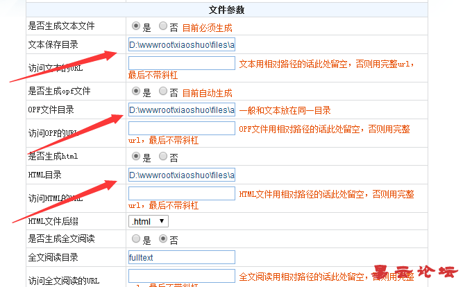Click the 是否生成opf文件 label
This screenshot has width=463, height=287.
pyautogui.click(x=60, y=91)
